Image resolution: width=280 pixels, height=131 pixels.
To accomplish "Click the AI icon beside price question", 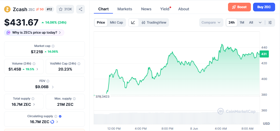I will click(8, 33).
